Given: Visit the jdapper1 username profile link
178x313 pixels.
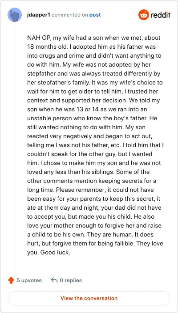Looking at the screenshot, I should (39, 15).
